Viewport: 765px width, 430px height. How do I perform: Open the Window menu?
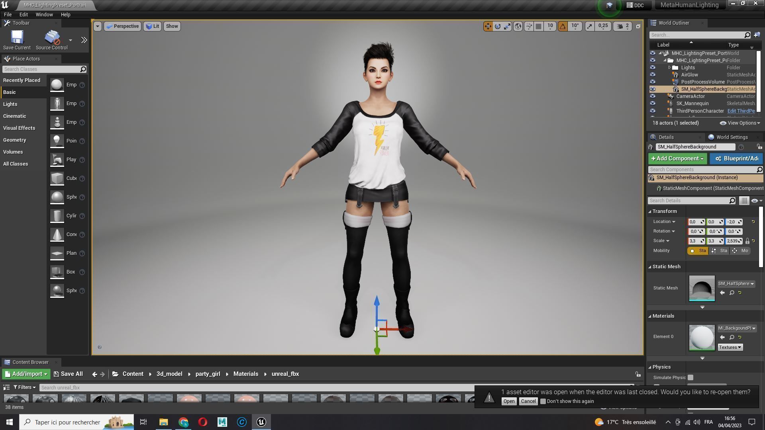44,14
